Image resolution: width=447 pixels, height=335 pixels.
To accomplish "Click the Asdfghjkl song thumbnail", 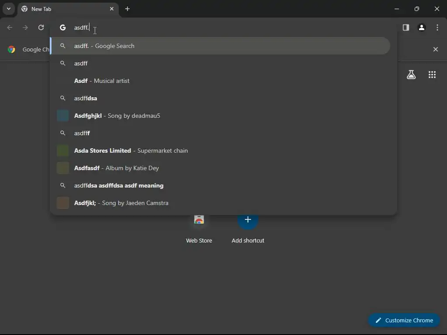I will pos(63,116).
